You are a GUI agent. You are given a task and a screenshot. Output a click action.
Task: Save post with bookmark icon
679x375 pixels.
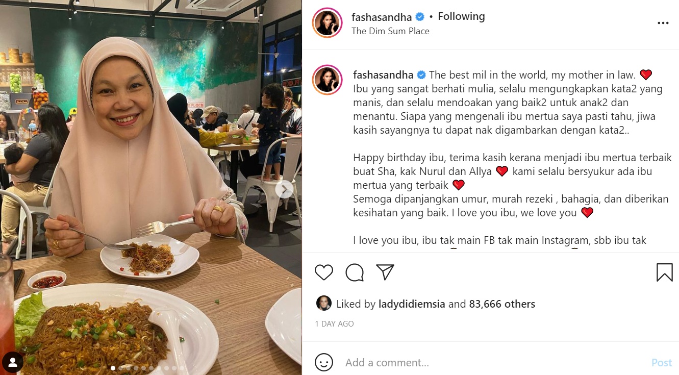(664, 272)
